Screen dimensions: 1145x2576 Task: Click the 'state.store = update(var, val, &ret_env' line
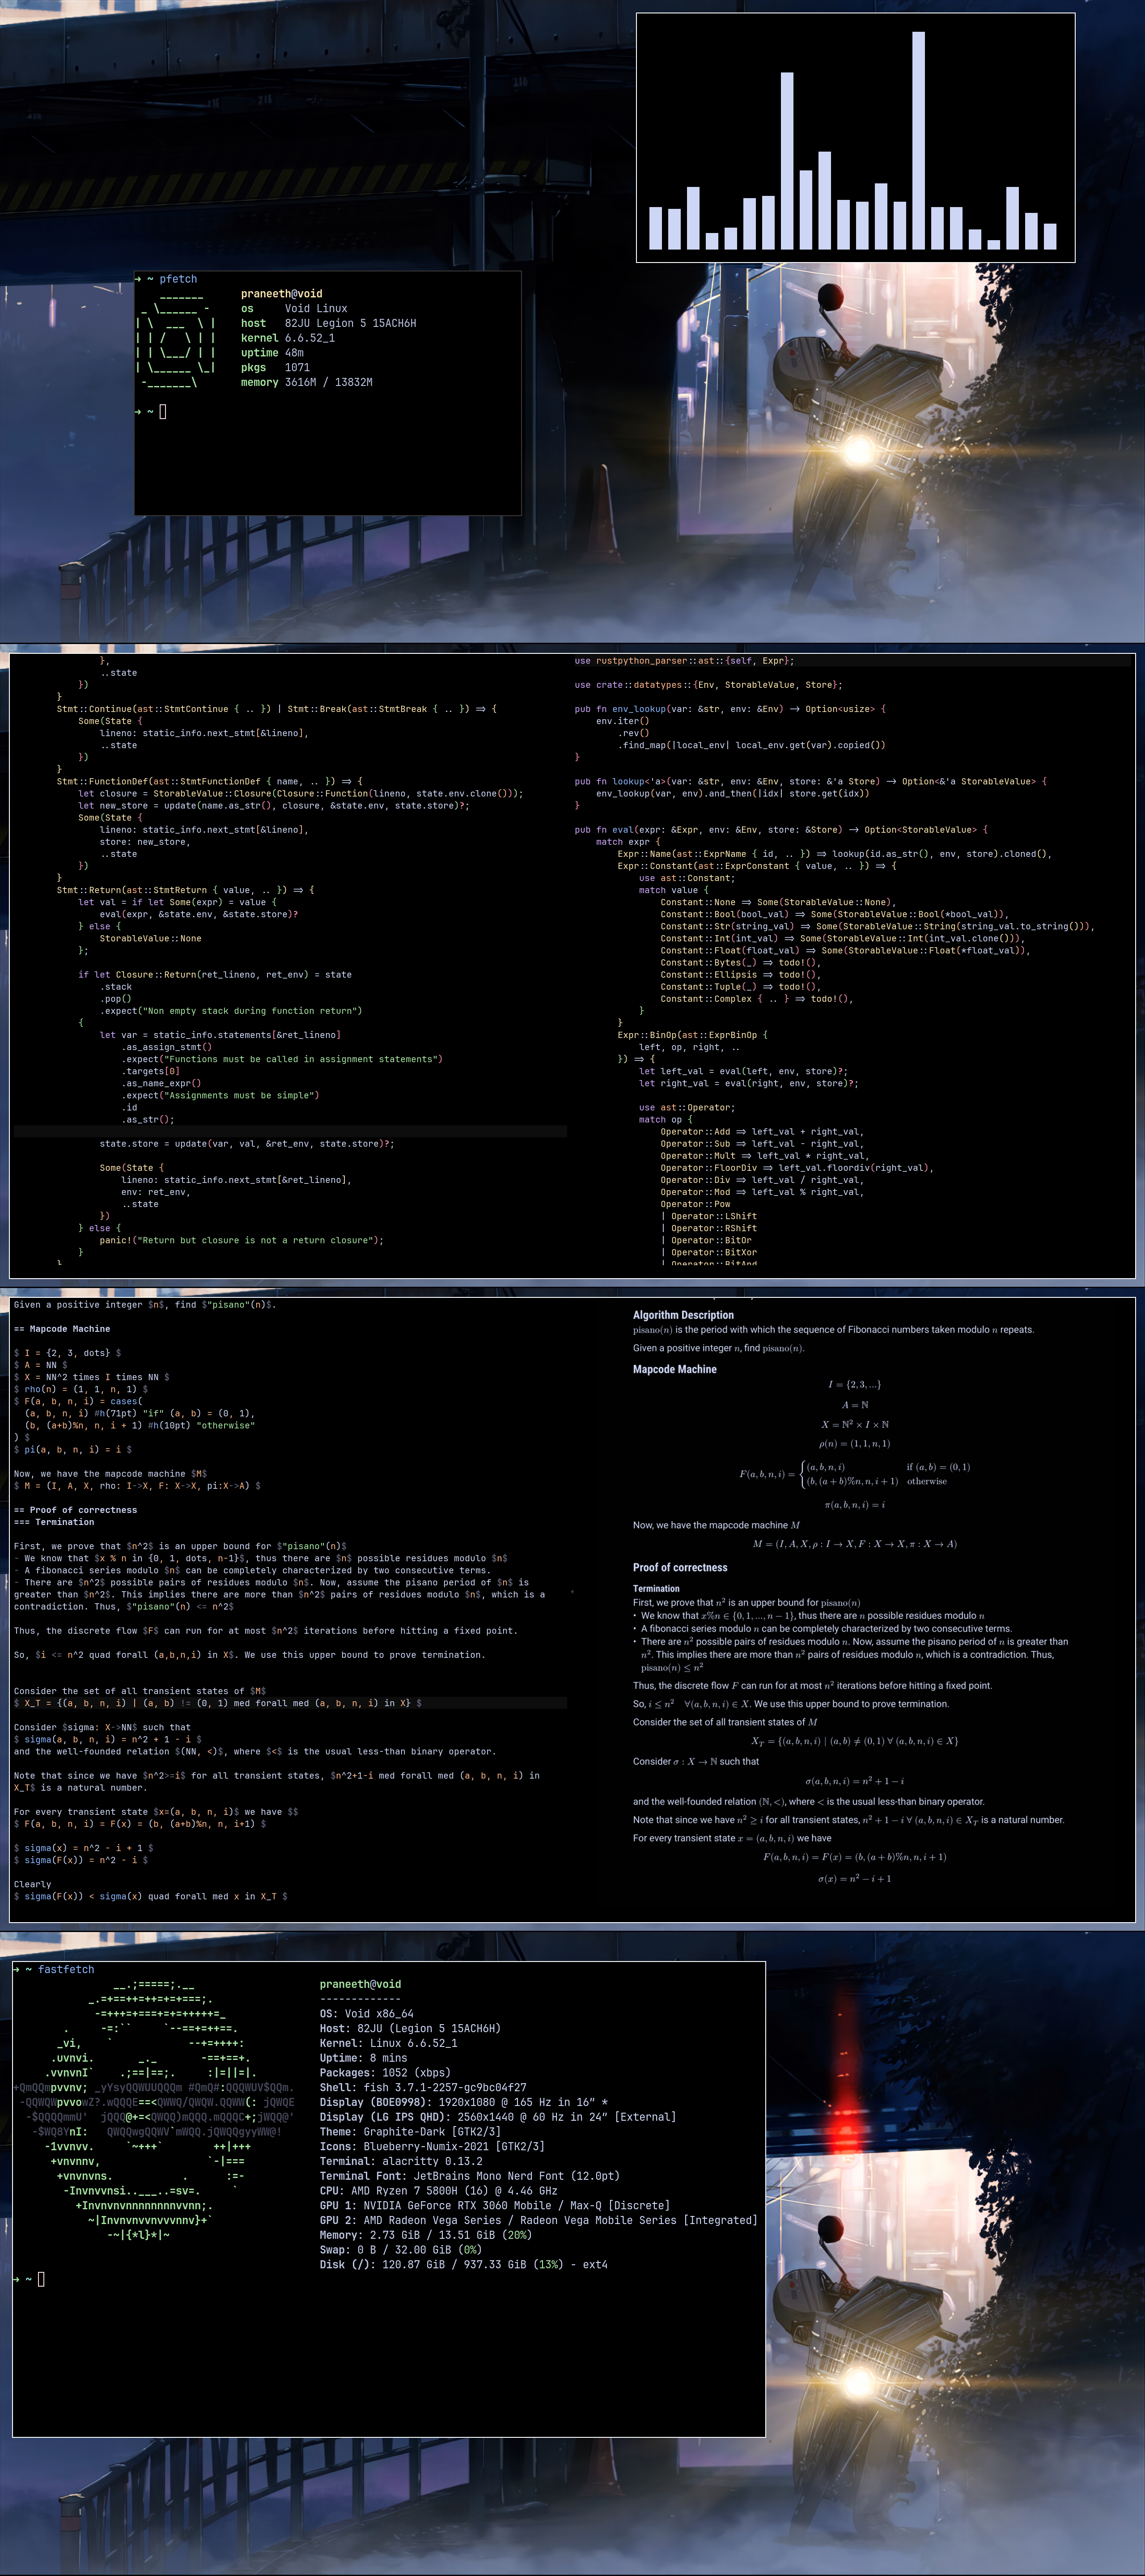click(x=246, y=1143)
